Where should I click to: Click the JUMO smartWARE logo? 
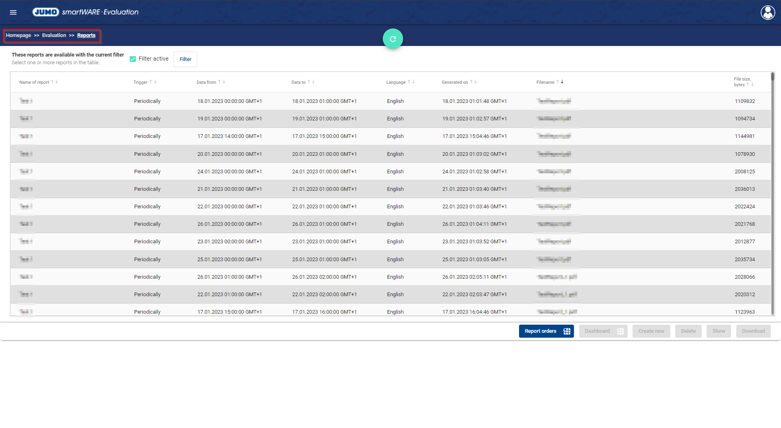tap(85, 12)
